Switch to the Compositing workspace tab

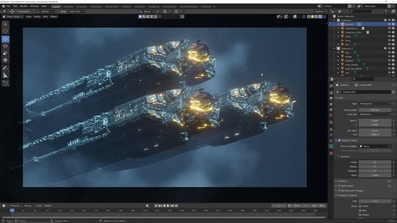tap(169, 7)
